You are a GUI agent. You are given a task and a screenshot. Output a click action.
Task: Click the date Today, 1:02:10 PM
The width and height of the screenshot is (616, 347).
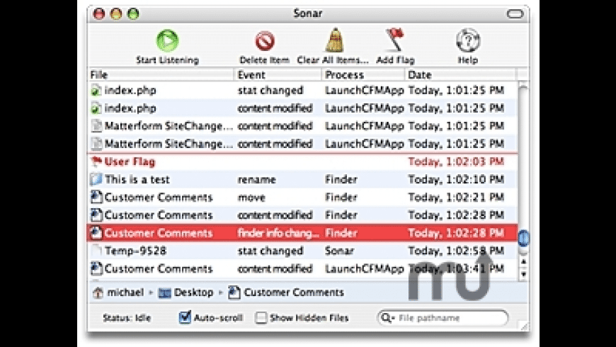point(456,180)
